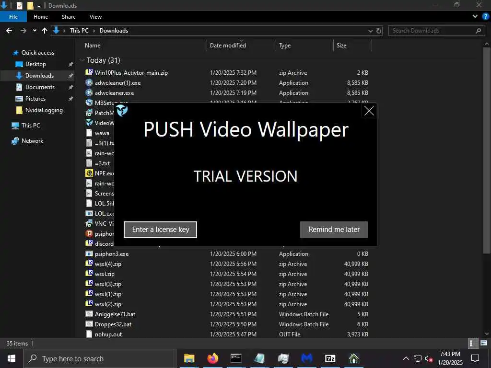
Task: Select wsxl(3).zip archive
Action: click(x=108, y=284)
